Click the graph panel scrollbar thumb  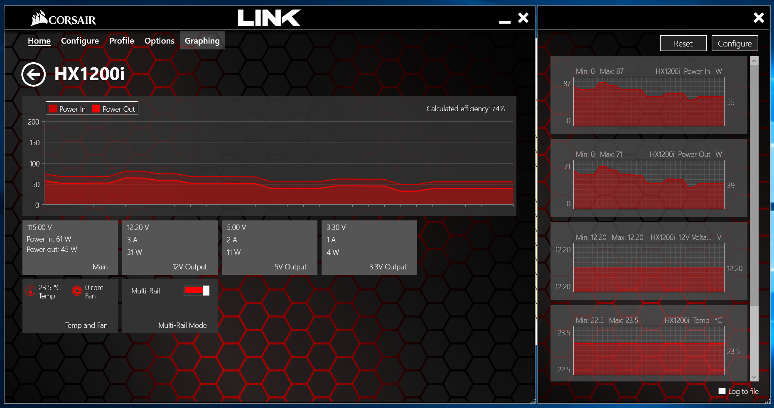point(754,185)
